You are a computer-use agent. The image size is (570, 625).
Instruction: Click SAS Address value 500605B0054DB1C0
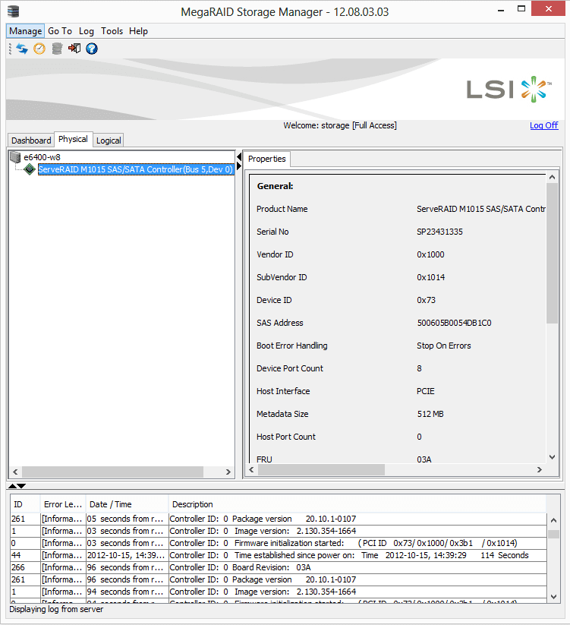[454, 323]
